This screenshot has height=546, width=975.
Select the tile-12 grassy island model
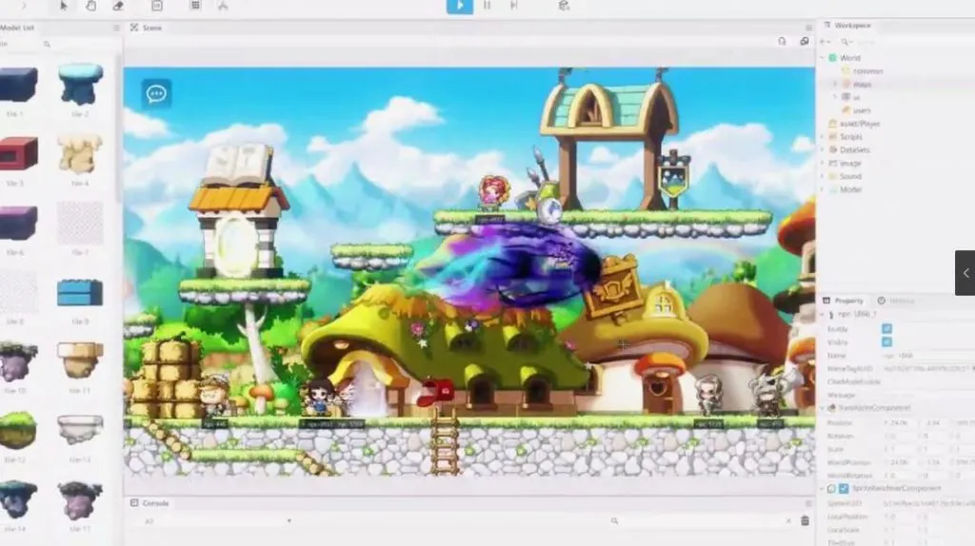click(18, 430)
